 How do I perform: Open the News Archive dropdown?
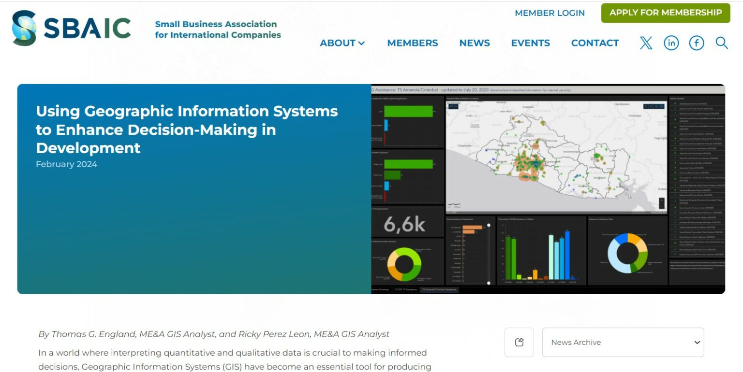pyautogui.click(x=623, y=342)
